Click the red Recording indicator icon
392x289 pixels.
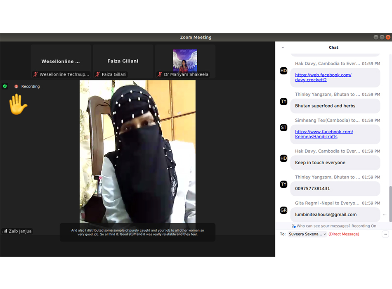pos(16,86)
